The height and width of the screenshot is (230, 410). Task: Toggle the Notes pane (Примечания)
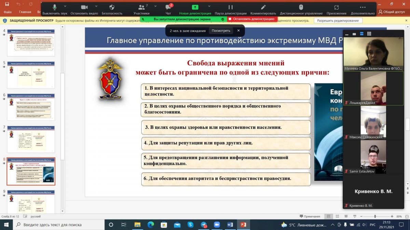click(310, 216)
